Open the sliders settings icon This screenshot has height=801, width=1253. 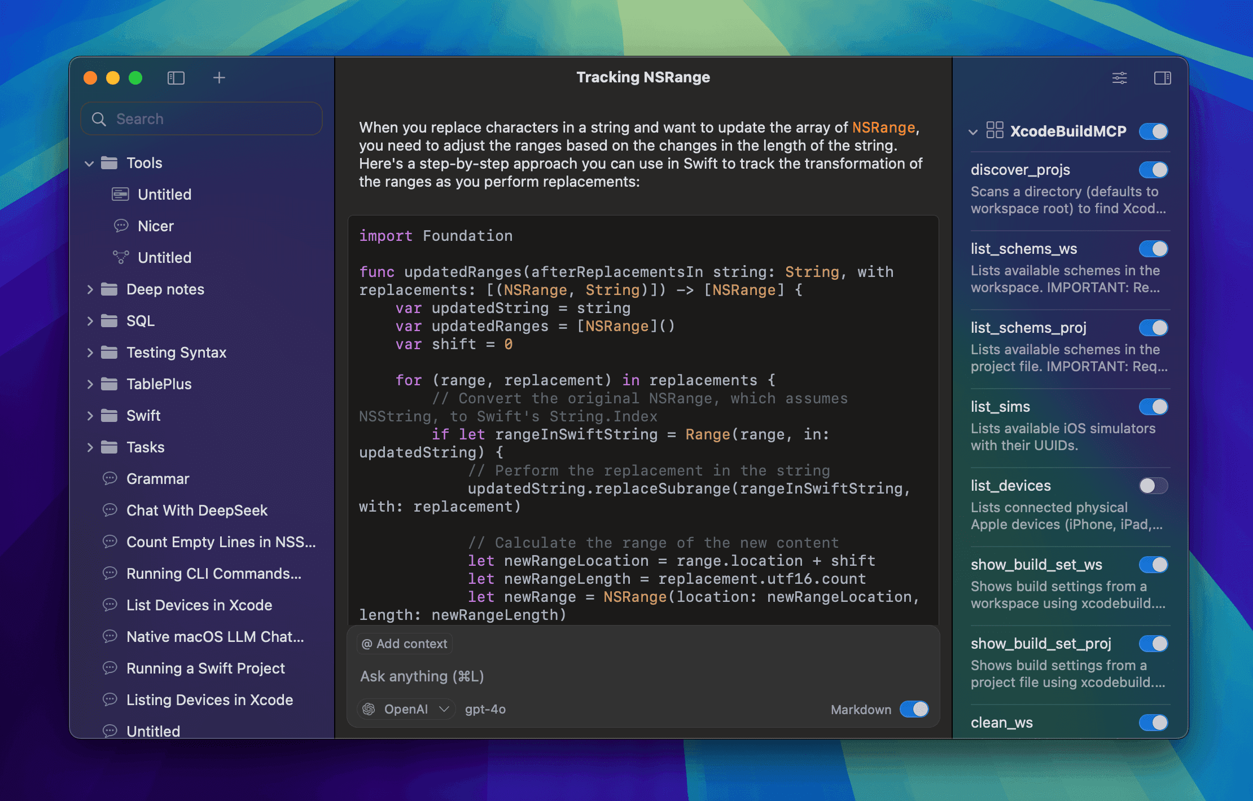pos(1120,78)
